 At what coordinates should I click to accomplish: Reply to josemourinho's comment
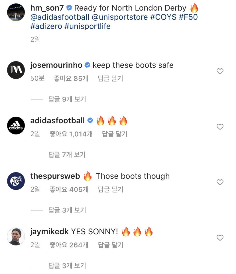tap(110, 78)
